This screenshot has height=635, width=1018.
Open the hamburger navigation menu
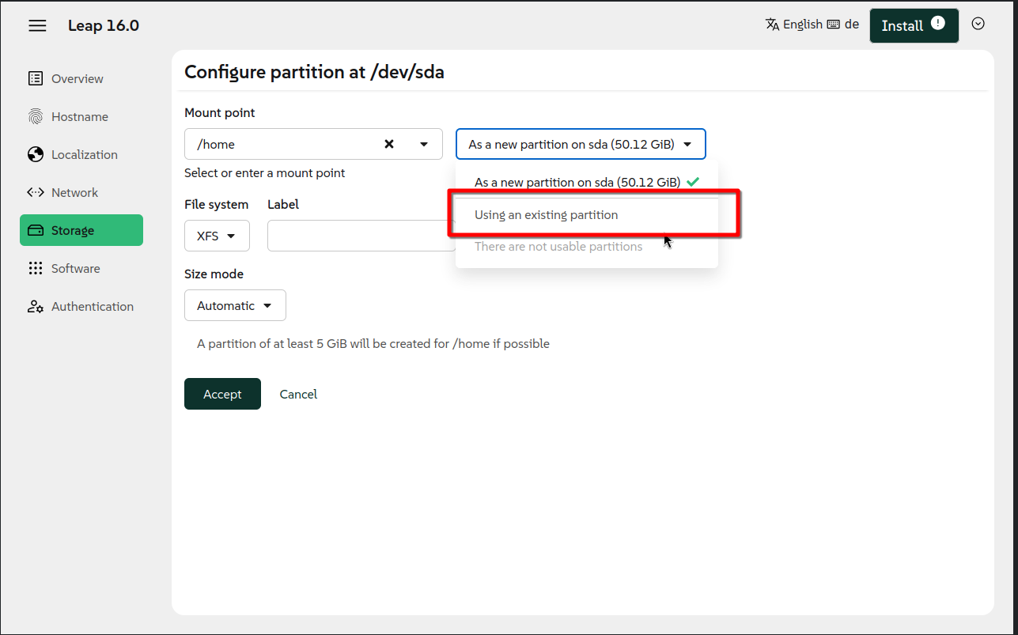37,26
